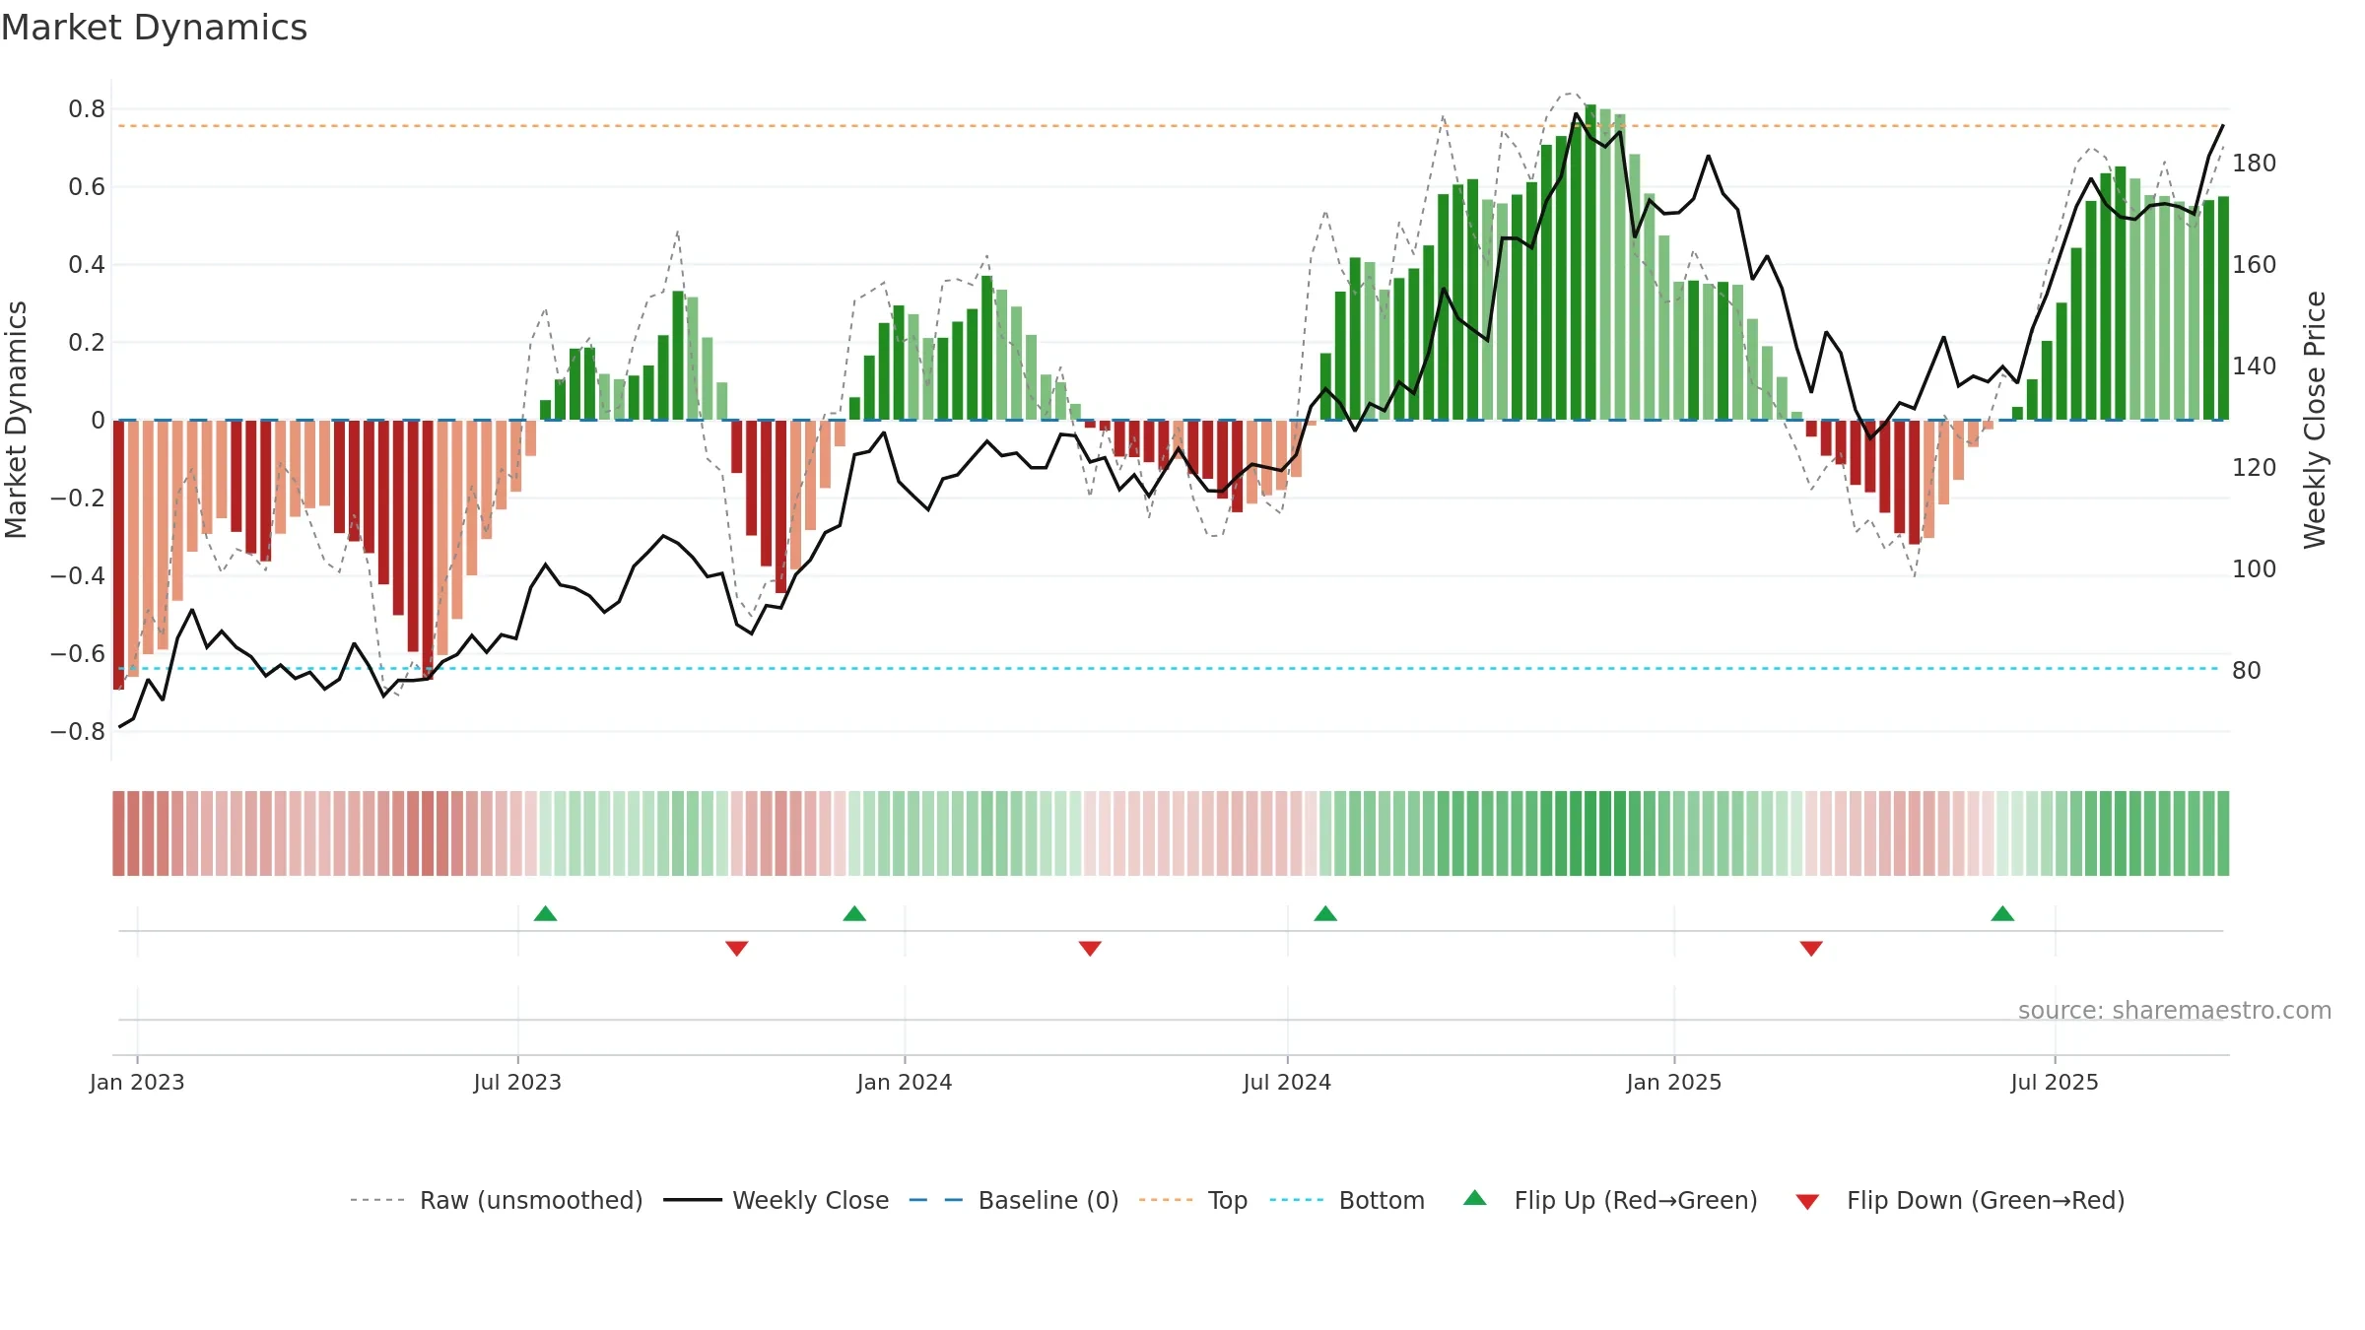Toggle the Baseline (0) legend entry
Viewport: 2365px width, 1330px height.
coord(1014,1200)
